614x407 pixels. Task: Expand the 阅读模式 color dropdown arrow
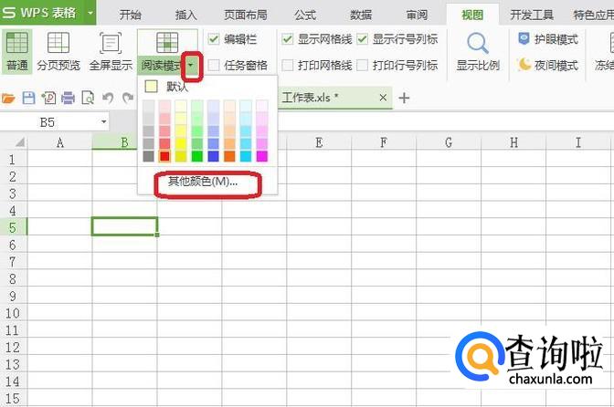191,65
